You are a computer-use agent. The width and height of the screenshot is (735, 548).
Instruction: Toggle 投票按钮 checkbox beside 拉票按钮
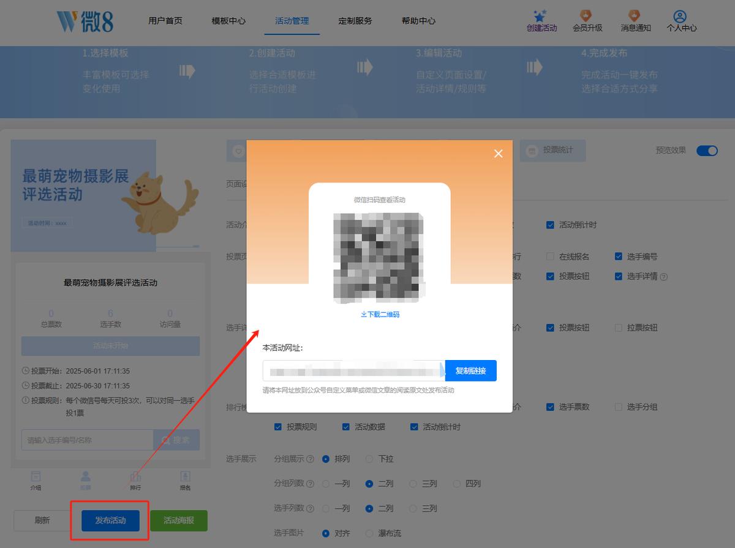coord(550,328)
